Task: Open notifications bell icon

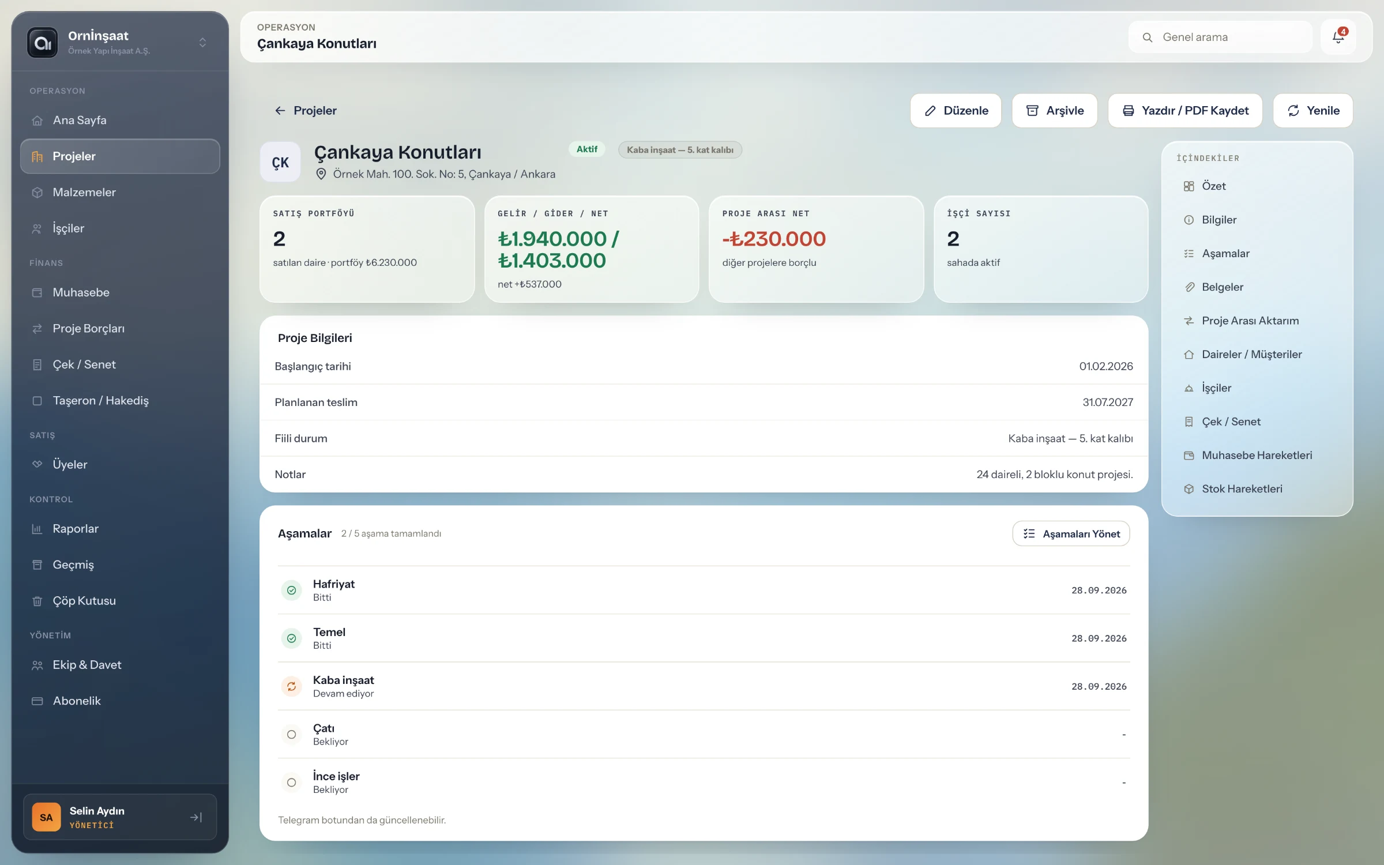Action: (x=1338, y=37)
